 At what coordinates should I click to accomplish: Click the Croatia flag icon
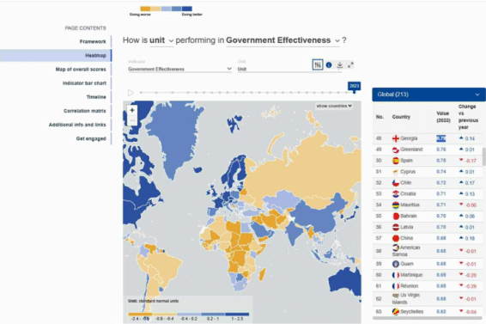396,194
